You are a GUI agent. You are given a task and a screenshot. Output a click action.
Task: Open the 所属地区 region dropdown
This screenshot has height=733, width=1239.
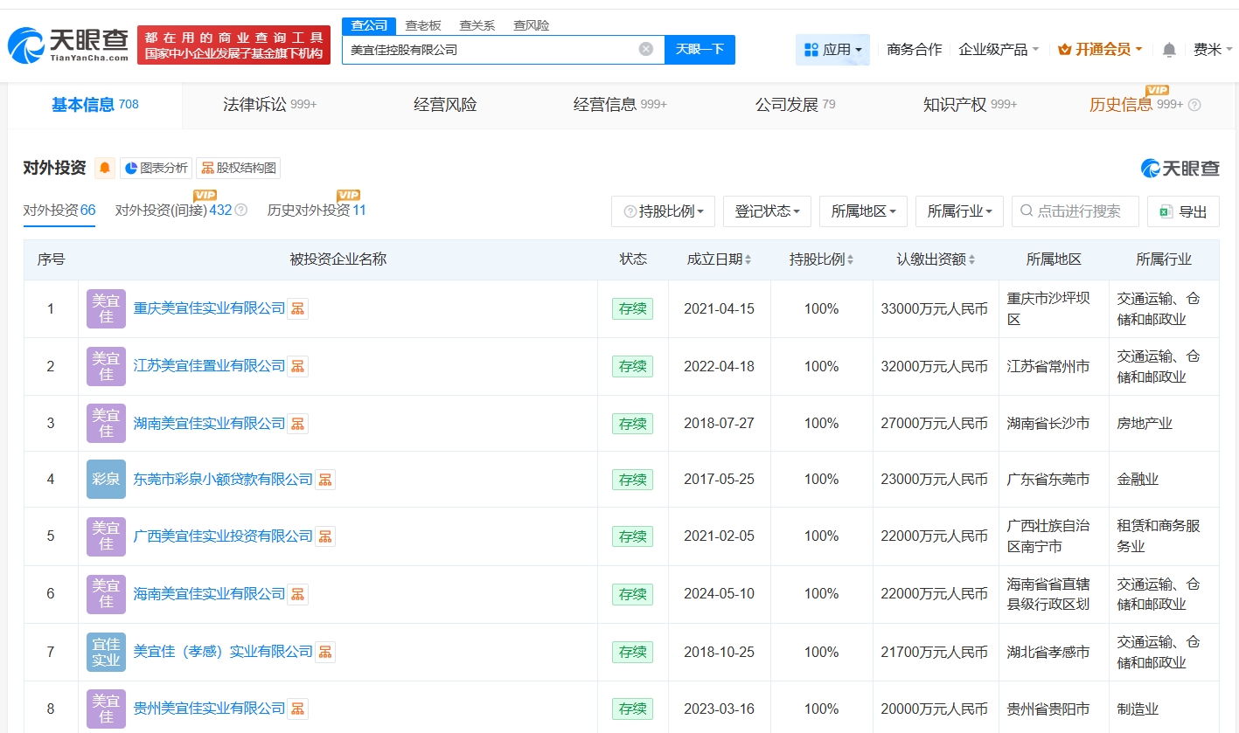[x=863, y=211]
